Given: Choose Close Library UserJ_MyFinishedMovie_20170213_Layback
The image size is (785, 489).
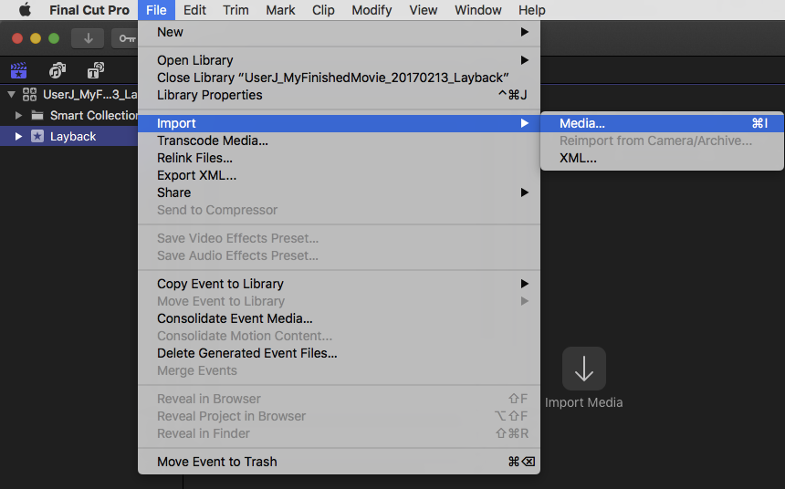Looking at the screenshot, I should click(339, 78).
